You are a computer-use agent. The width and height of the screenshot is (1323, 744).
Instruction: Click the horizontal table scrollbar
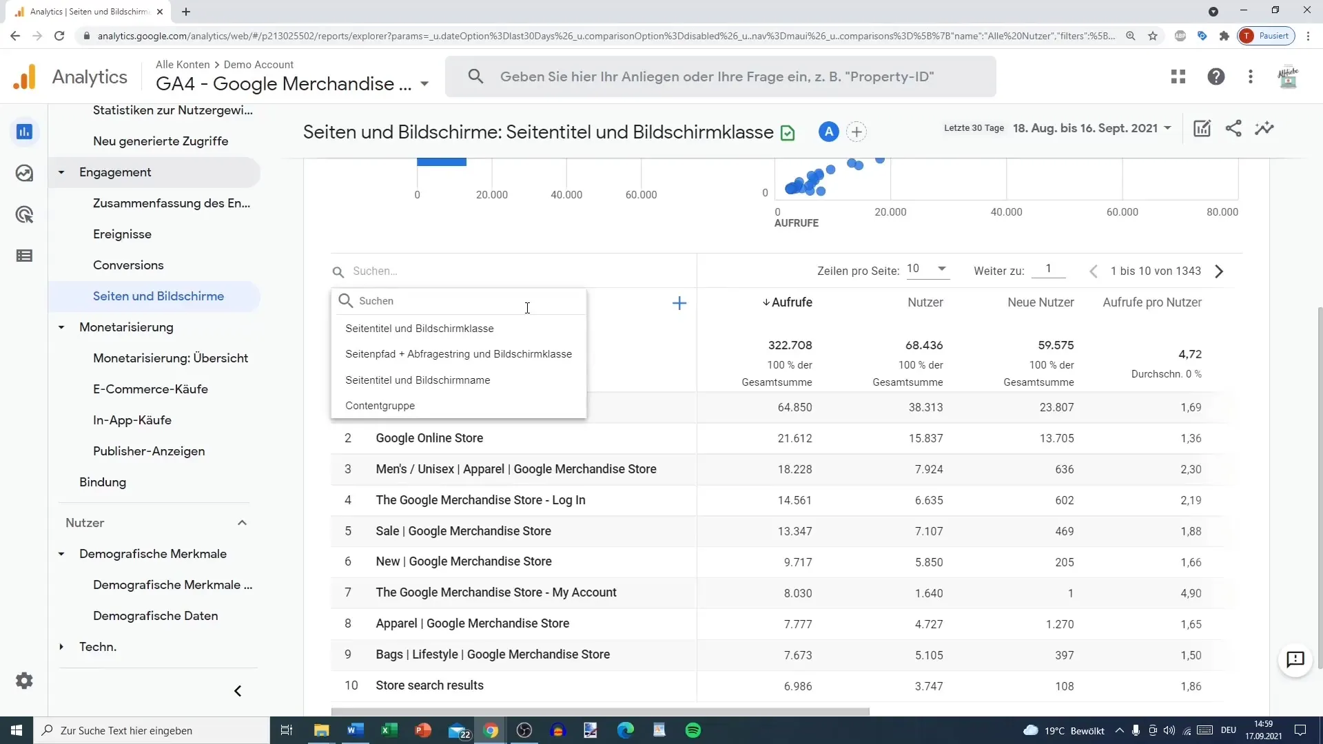pyautogui.click(x=600, y=712)
